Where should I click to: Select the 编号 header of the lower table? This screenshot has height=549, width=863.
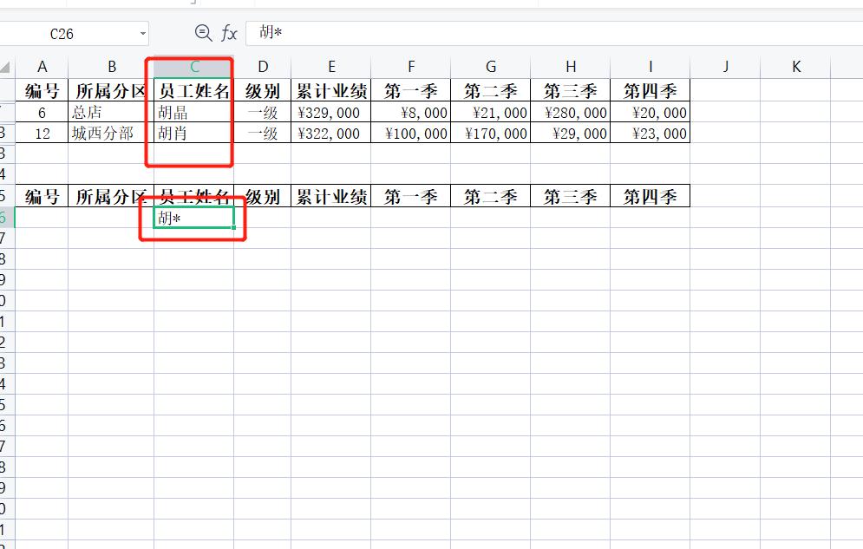pos(42,196)
